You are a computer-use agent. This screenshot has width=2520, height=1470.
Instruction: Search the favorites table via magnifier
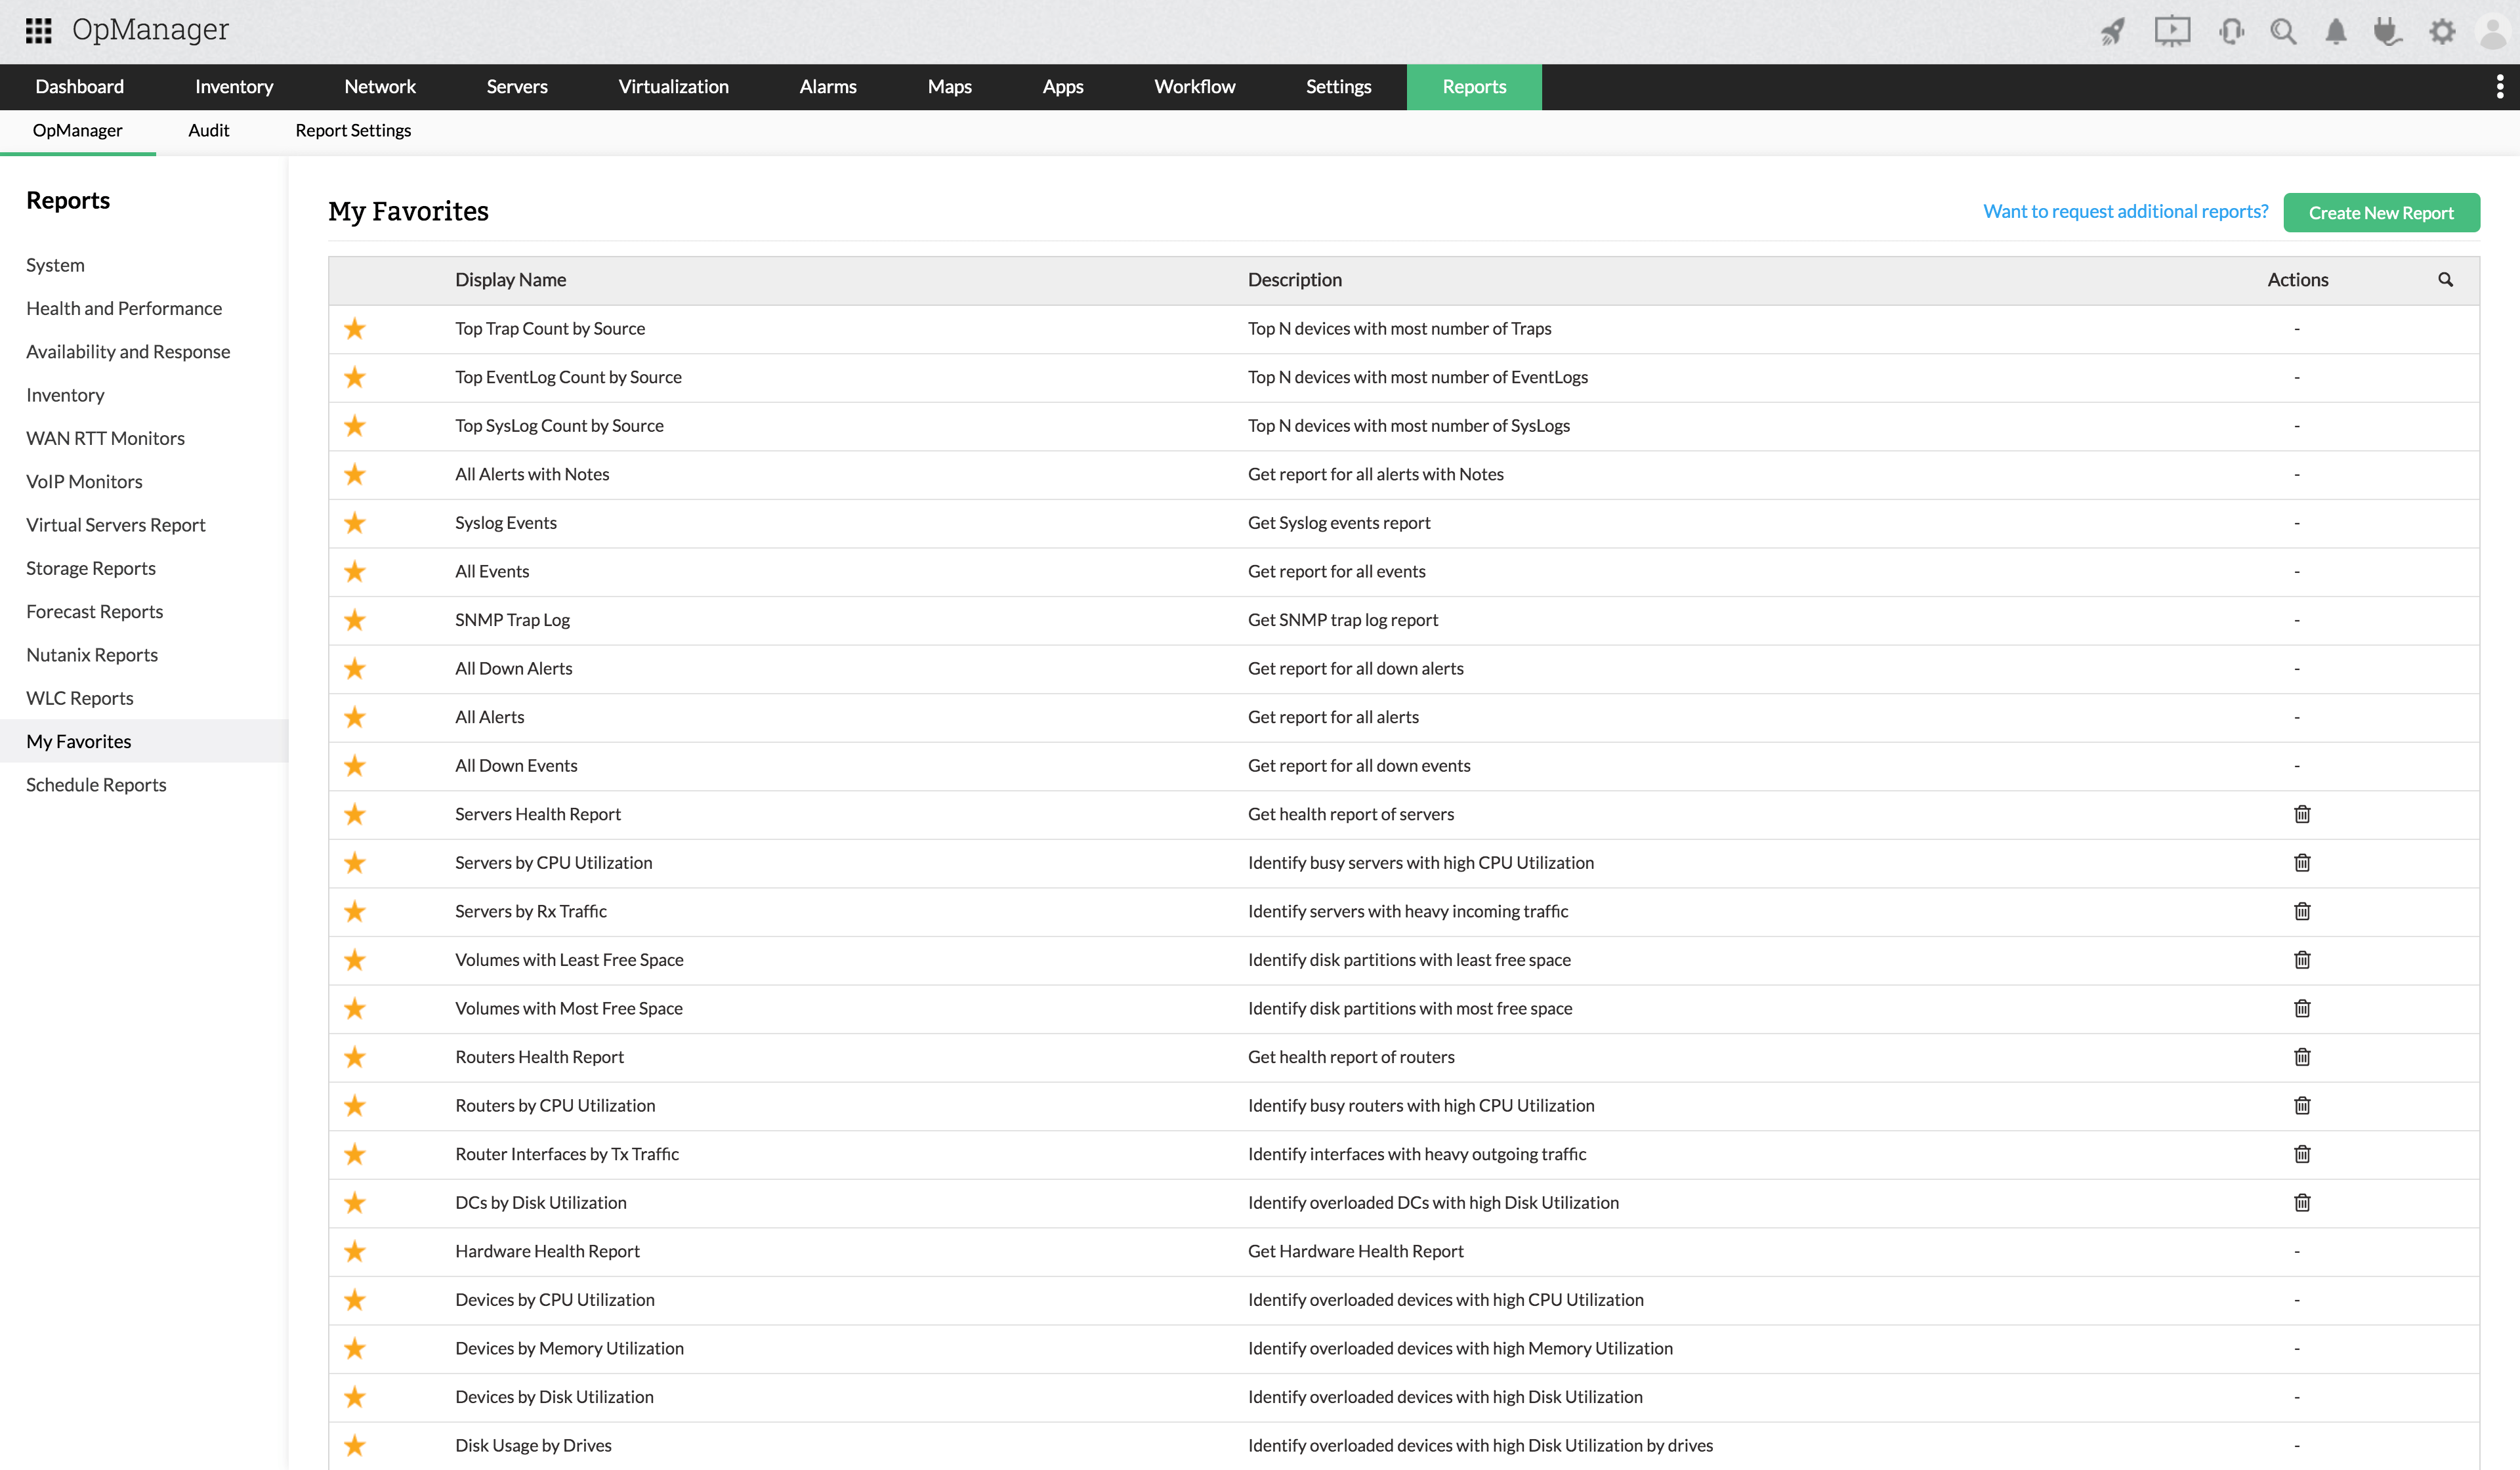click(2445, 280)
